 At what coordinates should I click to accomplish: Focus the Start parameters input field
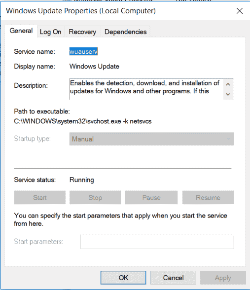(157, 242)
